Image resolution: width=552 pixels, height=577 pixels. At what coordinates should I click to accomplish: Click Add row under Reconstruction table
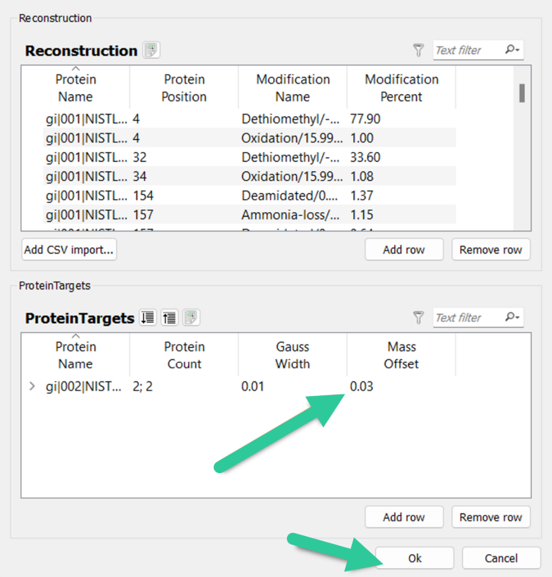[x=404, y=250]
